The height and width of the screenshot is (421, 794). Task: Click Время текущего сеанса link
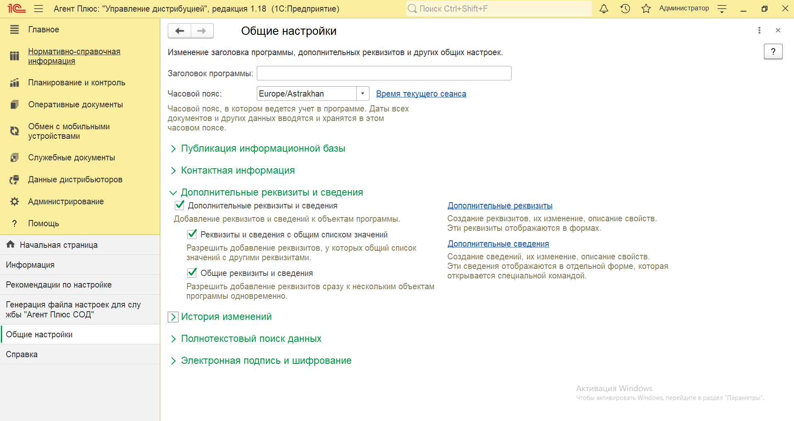(x=421, y=94)
